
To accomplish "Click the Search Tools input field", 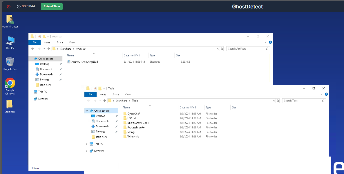I will pyautogui.click(x=302, y=101).
